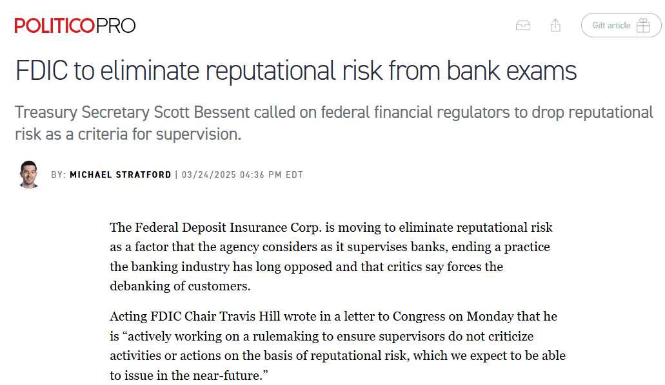665x385 pixels.
Task: Select the POLITICO PRO masthead area
Action: click(x=74, y=25)
